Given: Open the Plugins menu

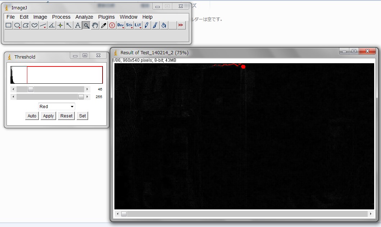Looking at the screenshot, I should point(106,17).
